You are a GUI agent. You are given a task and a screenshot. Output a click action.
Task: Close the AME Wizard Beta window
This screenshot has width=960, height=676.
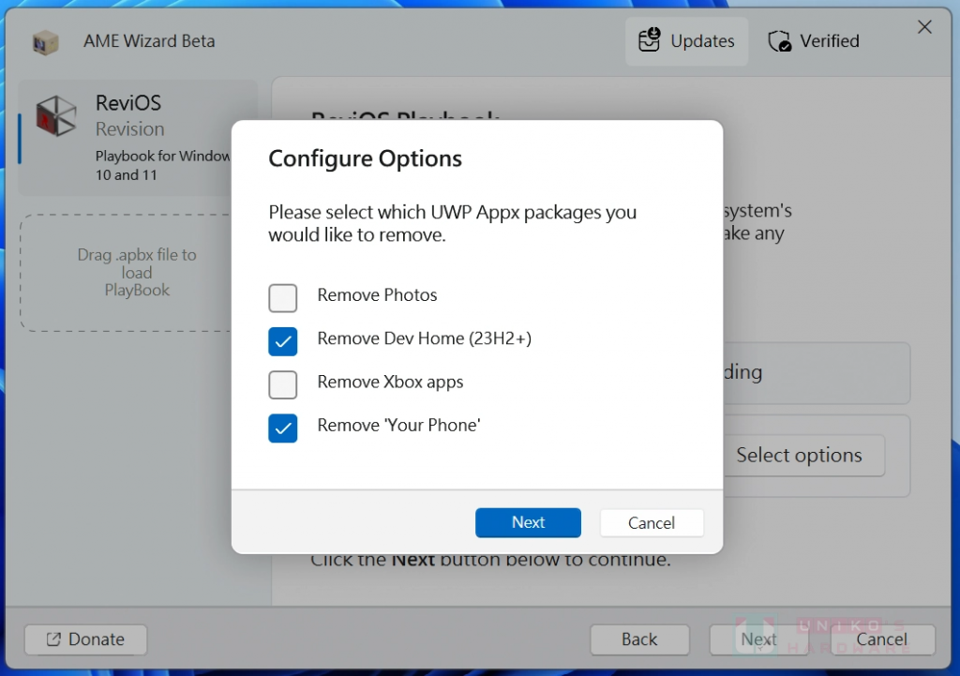(x=924, y=27)
